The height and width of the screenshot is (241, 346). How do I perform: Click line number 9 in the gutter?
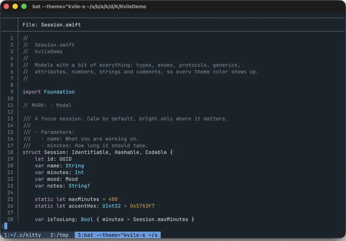pyautogui.click(x=12, y=92)
